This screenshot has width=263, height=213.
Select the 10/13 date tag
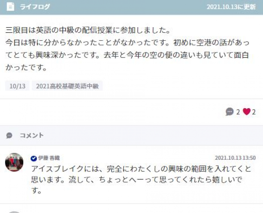tap(17, 86)
